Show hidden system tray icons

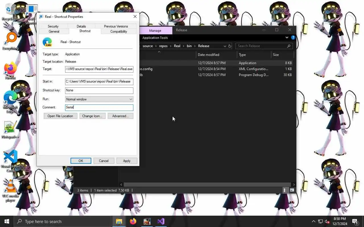[x=313, y=221]
